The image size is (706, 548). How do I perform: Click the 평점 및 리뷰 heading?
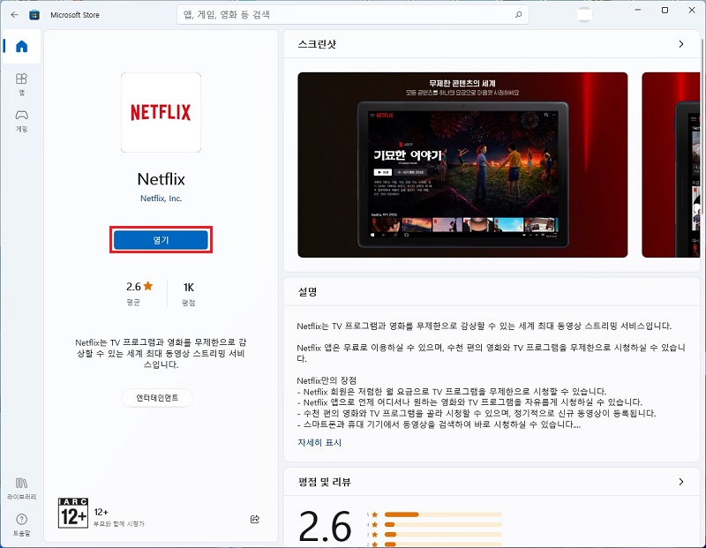coord(324,482)
